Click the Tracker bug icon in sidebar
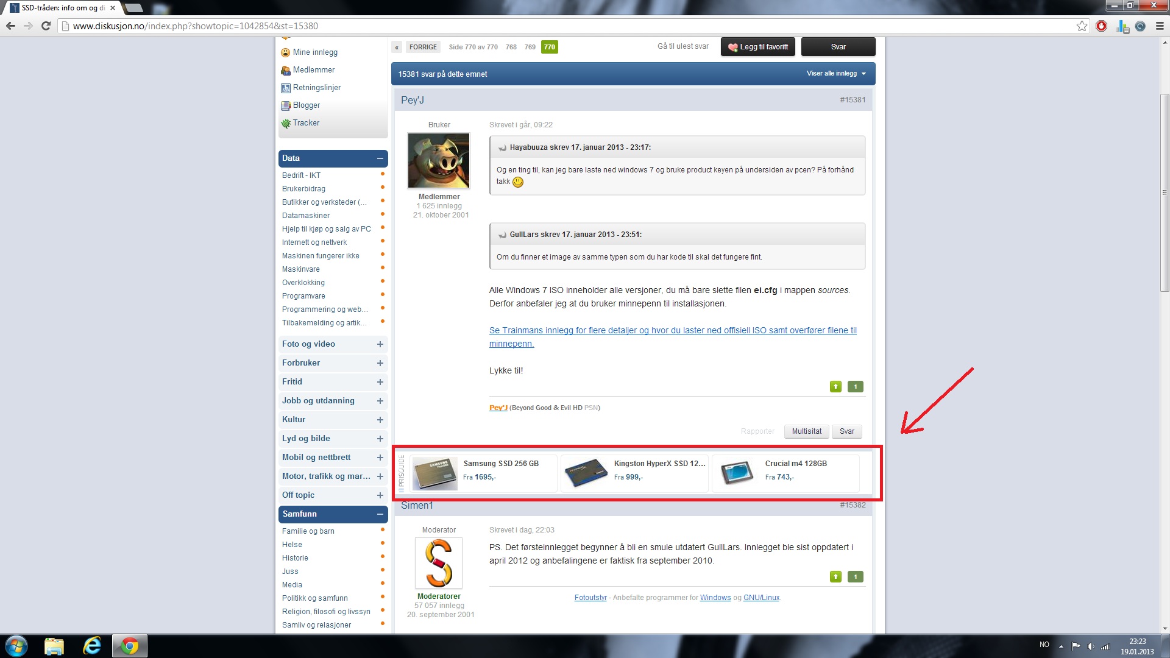 tap(285, 123)
